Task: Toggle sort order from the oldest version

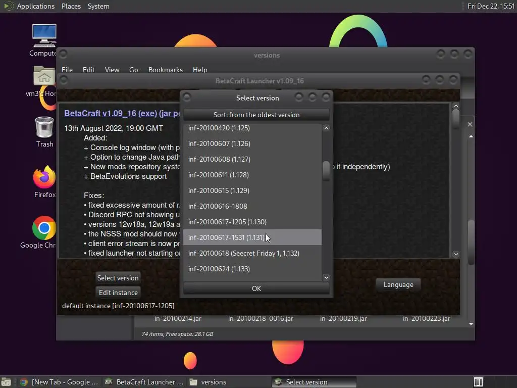Action: pyautogui.click(x=256, y=115)
